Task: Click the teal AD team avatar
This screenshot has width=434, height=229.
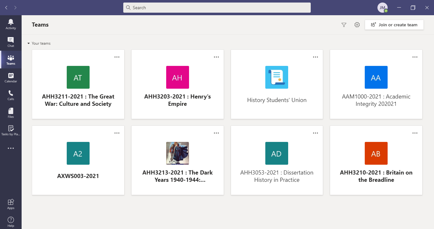Action: 277,153
